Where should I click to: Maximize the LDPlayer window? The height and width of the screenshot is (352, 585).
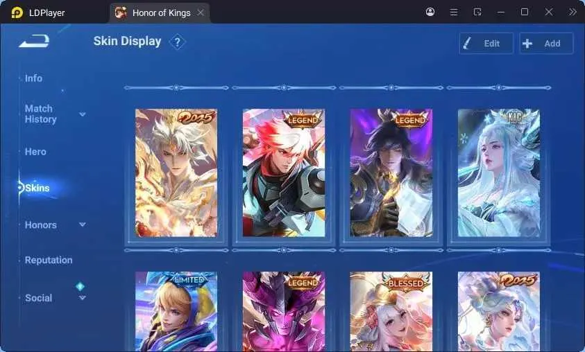(x=525, y=12)
